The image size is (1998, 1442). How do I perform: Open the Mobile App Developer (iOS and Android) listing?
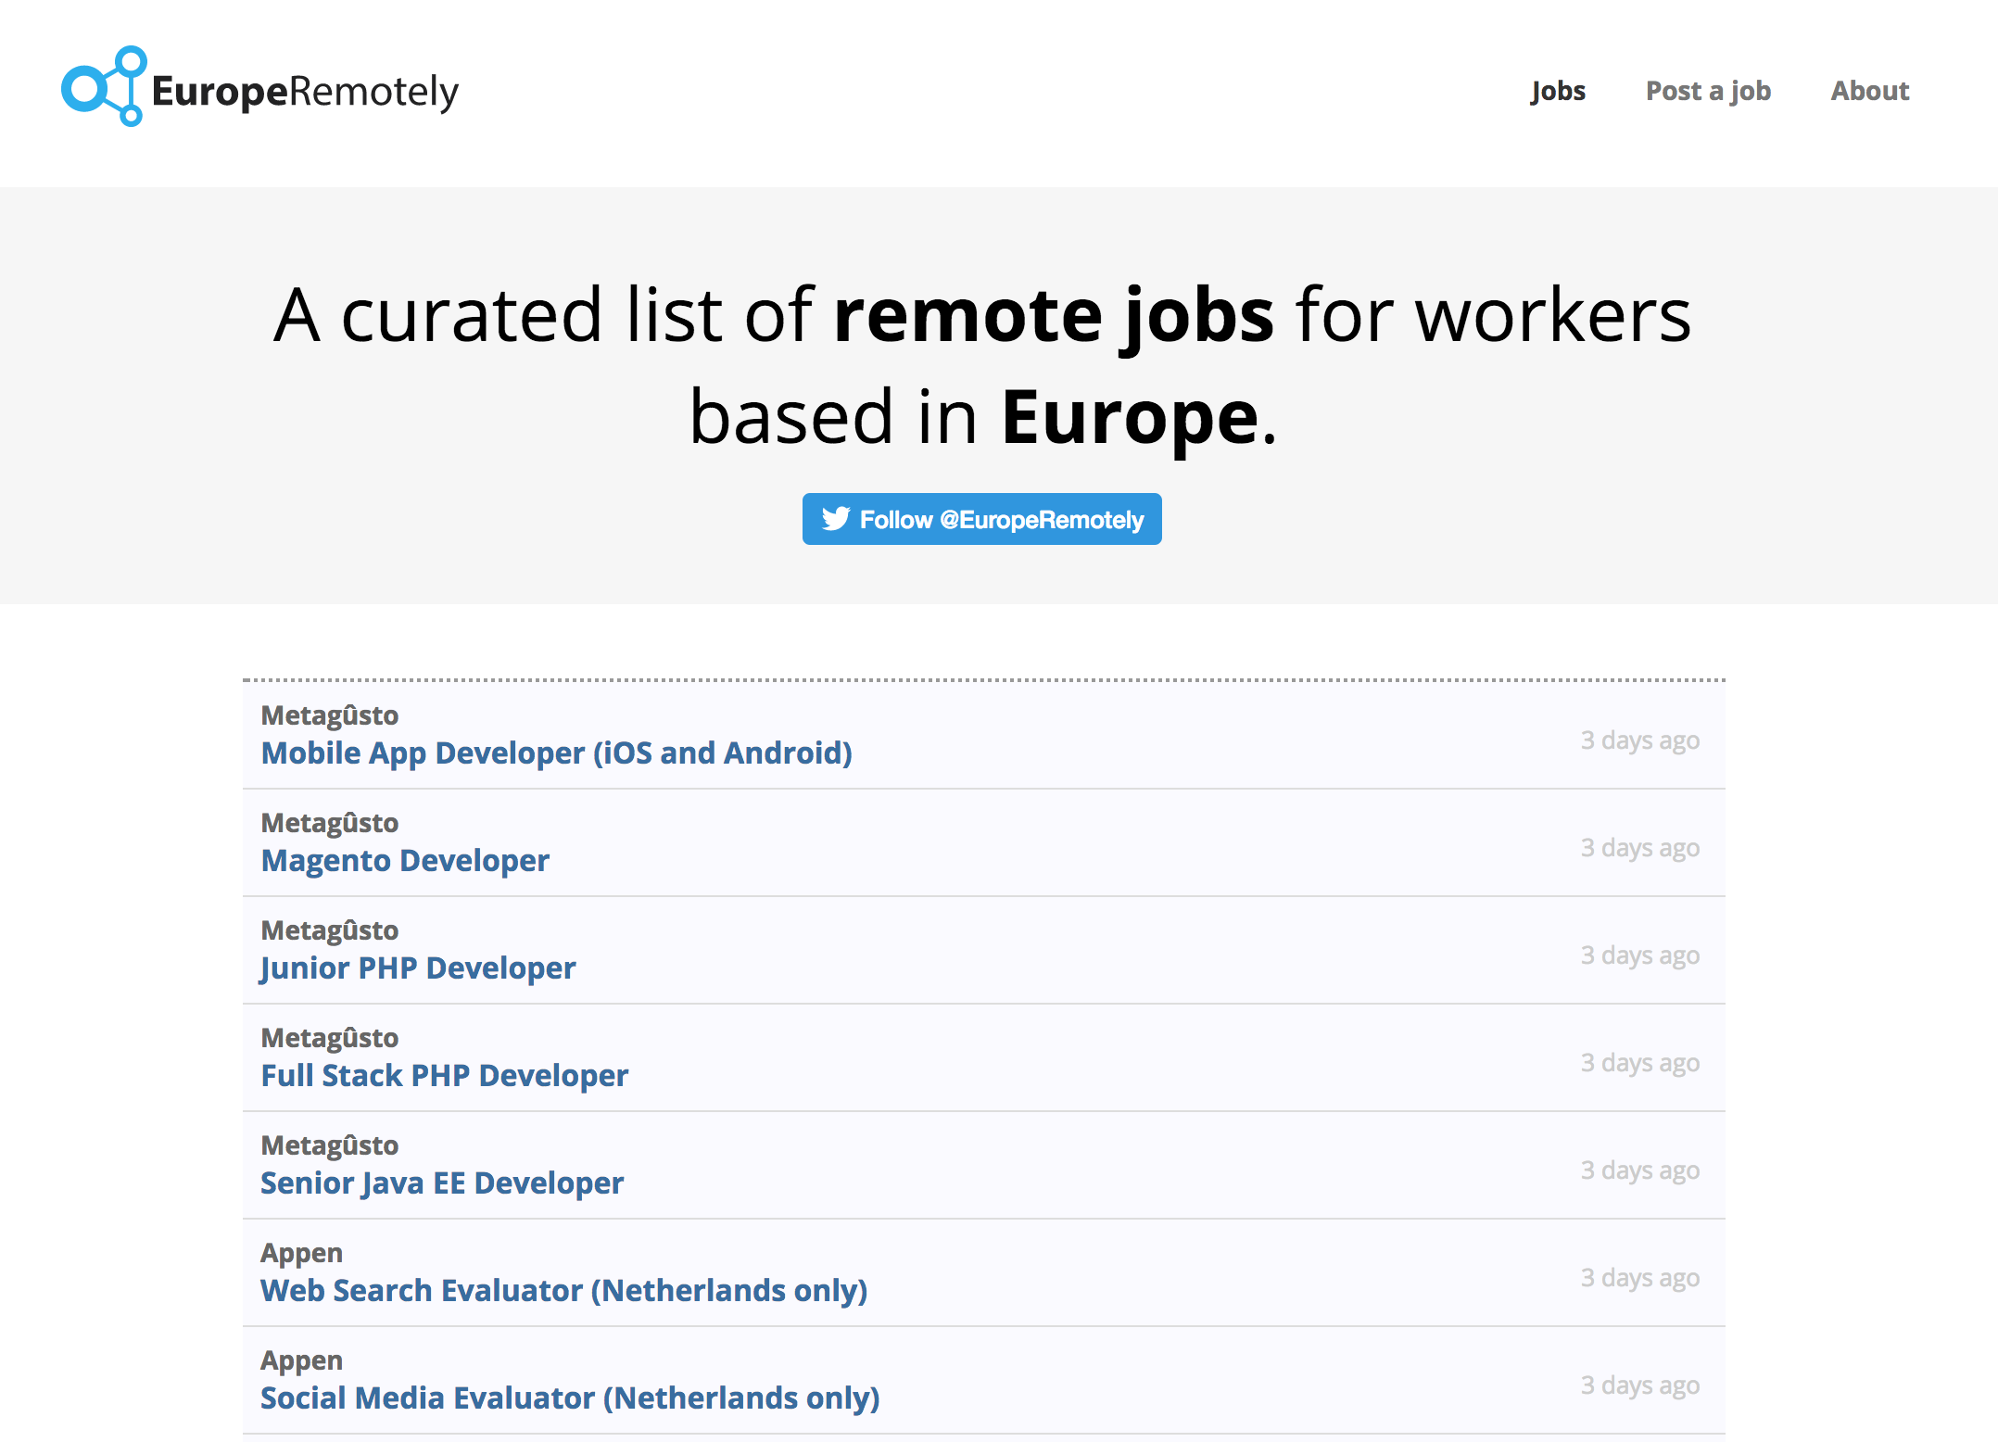tap(556, 753)
